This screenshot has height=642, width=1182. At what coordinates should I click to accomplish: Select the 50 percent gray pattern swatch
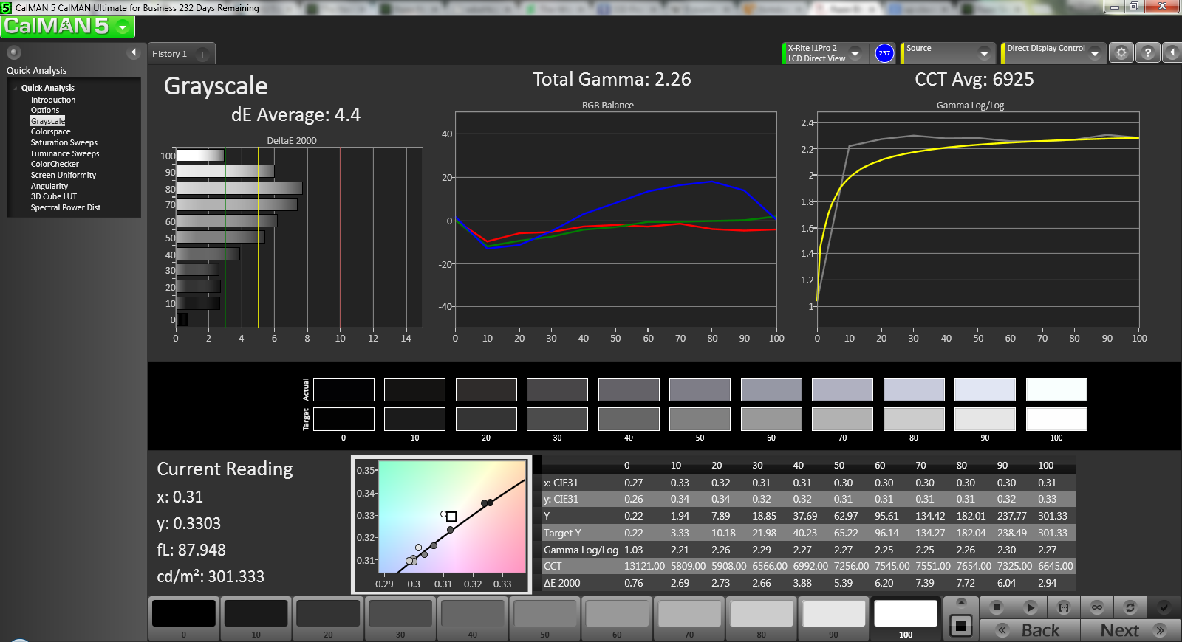pos(544,618)
